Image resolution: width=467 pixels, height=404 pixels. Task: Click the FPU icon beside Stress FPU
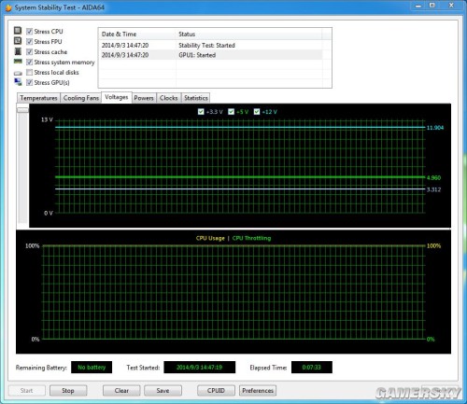tap(18, 41)
